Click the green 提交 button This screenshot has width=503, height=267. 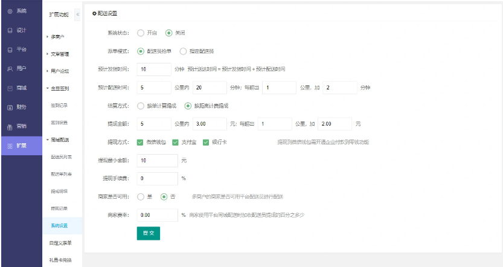[148, 233]
